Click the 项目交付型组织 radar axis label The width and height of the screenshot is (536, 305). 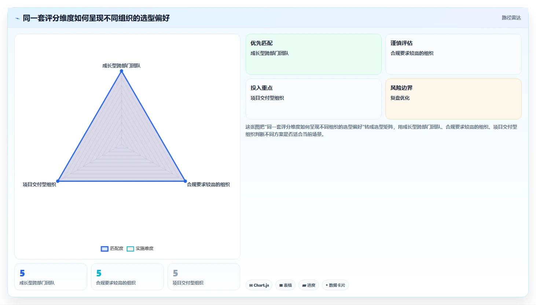point(39,184)
